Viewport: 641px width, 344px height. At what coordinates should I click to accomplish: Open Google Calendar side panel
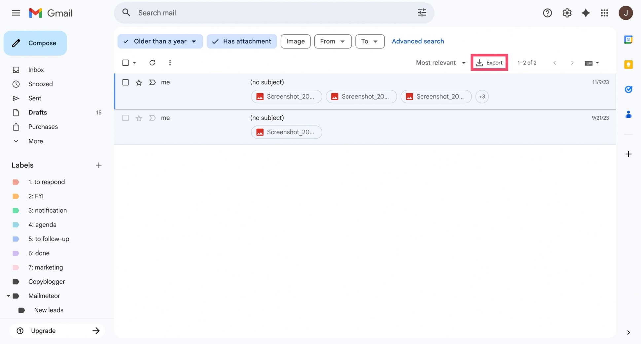click(x=628, y=39)
